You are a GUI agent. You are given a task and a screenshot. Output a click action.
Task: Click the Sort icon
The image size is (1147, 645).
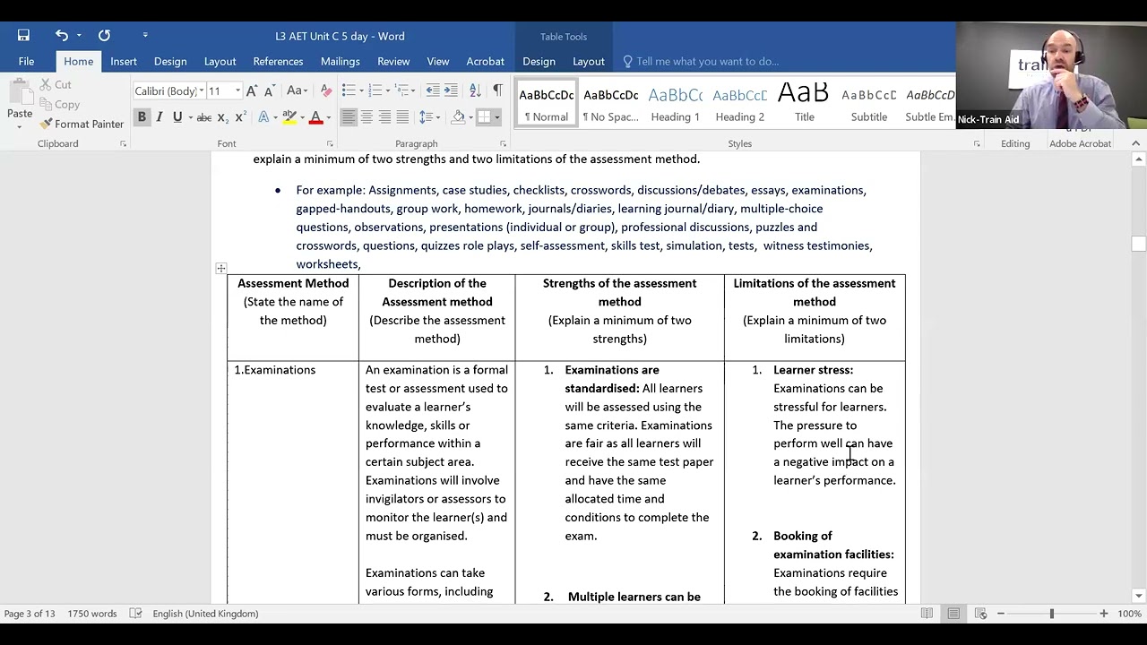(475, 90)
